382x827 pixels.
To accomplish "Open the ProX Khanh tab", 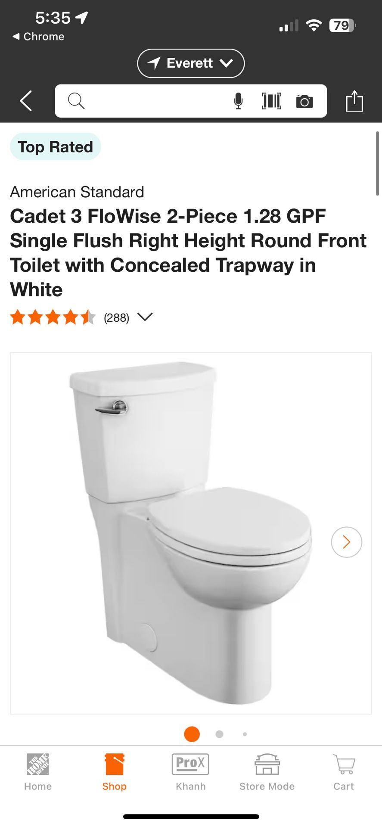I will tap(191, 773).
